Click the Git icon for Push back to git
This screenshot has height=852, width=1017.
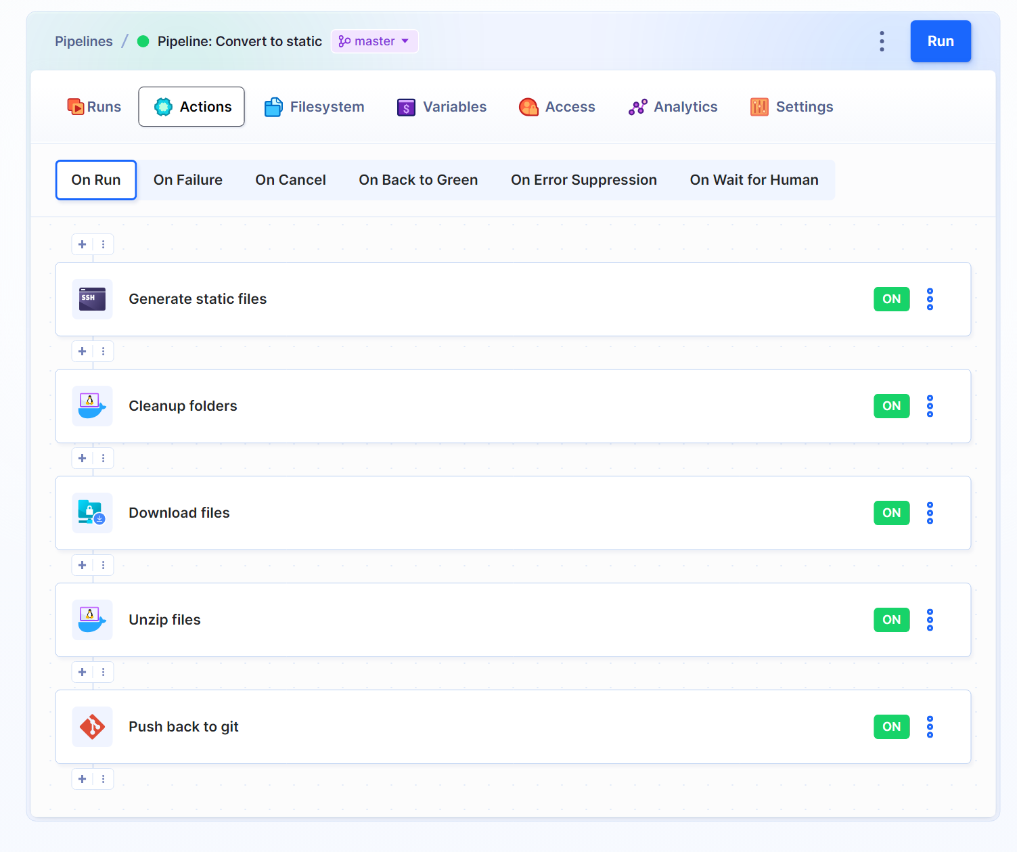click(92, 727)
